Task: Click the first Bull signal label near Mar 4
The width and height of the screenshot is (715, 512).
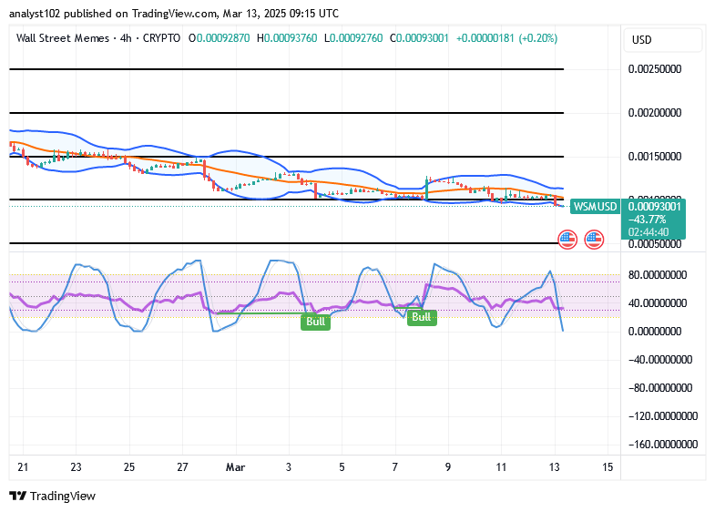Action: pos(315,322)
